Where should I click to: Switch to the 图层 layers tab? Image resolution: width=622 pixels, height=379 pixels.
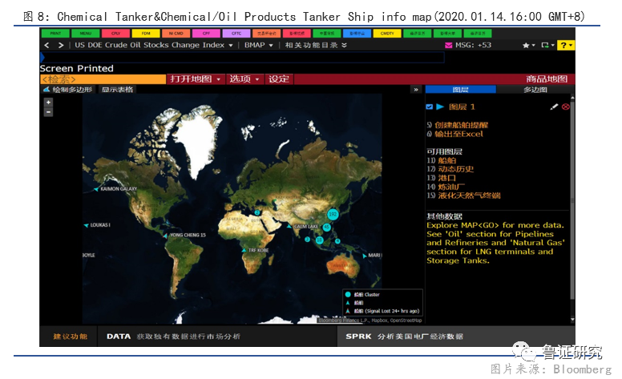point(461,90)
